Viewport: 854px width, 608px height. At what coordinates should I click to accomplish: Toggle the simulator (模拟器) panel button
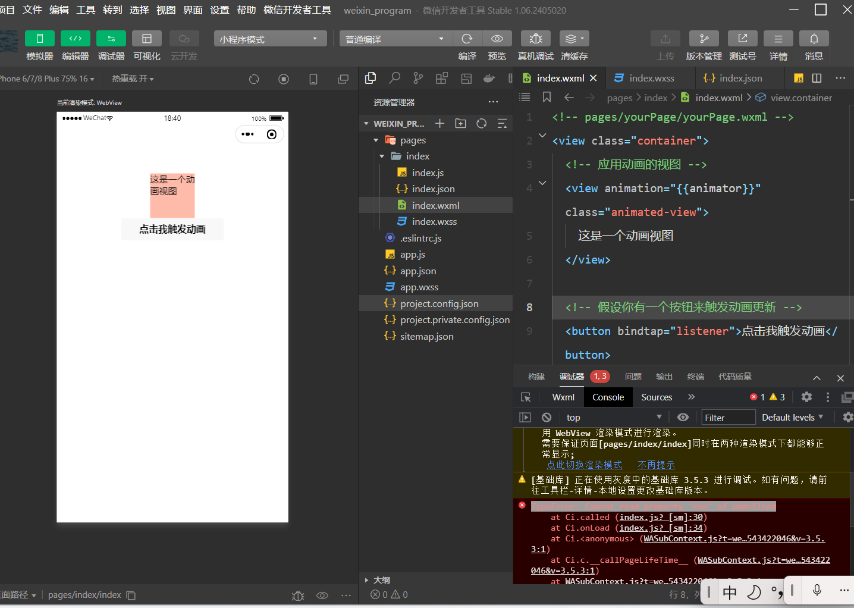pyautogui.click(x=40, y=39)
